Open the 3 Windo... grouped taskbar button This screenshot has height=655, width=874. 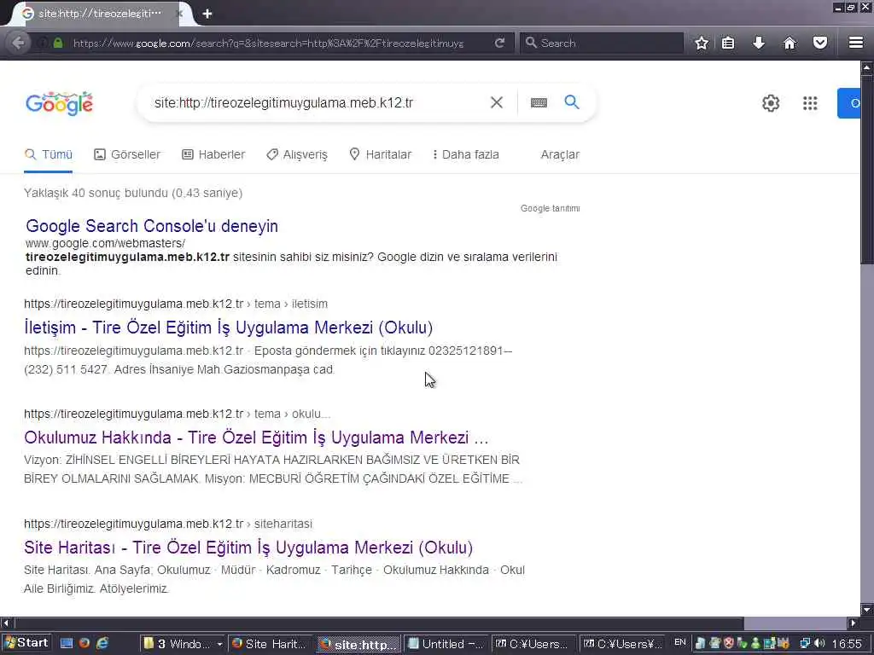coord(182,644)
